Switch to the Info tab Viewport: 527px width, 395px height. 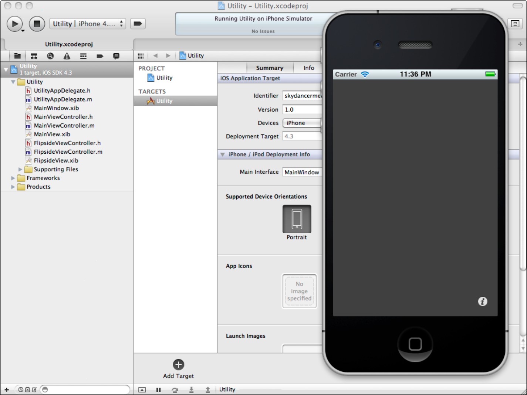(308, 68)
